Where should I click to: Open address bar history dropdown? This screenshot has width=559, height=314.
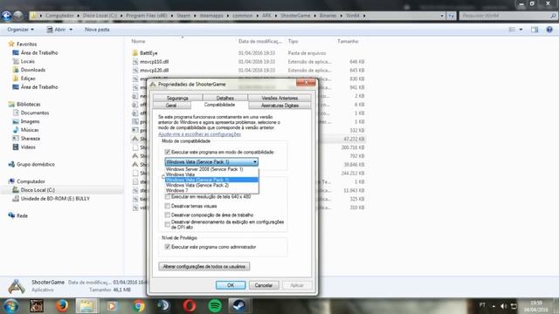point(442,16)
